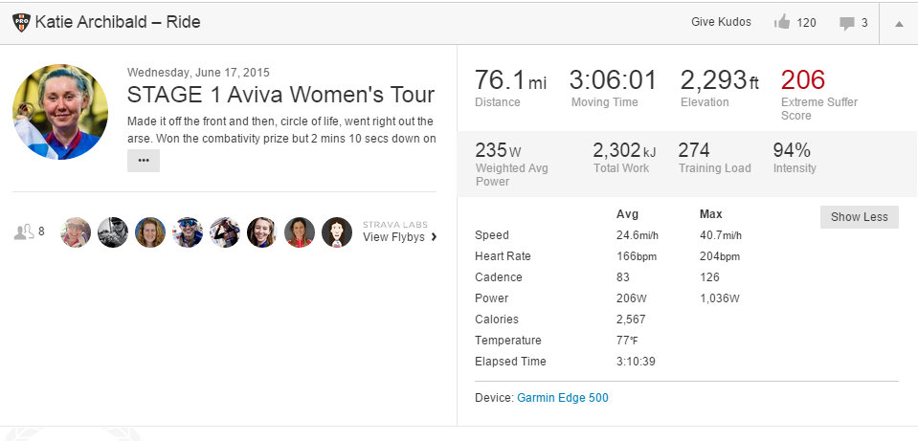Open the Garmin Edge 500 device link
This screenshot has height=441, width=918.
pos(562,398)
